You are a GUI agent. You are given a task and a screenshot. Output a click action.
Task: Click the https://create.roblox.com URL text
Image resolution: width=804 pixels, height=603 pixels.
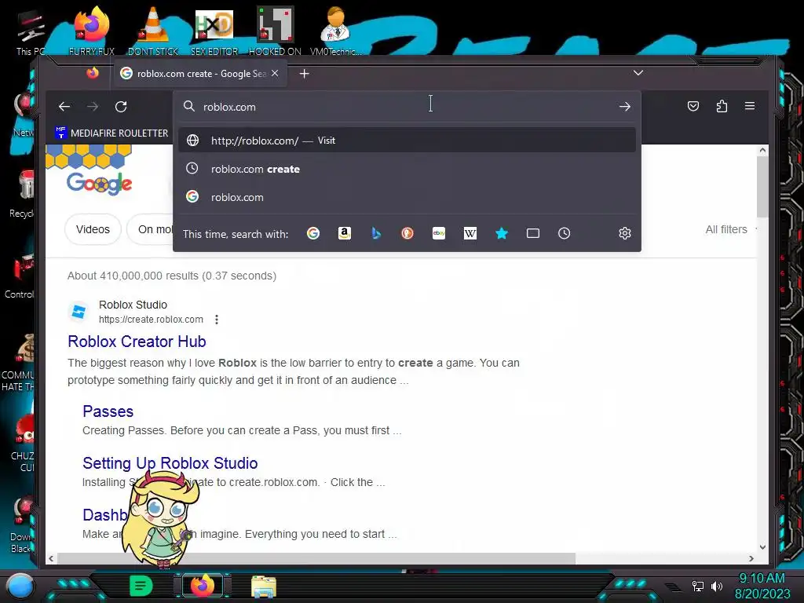(151, 320)
